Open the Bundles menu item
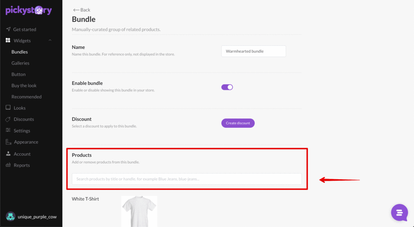Screen dimensions: 414x227 click(x=19, y=52)
